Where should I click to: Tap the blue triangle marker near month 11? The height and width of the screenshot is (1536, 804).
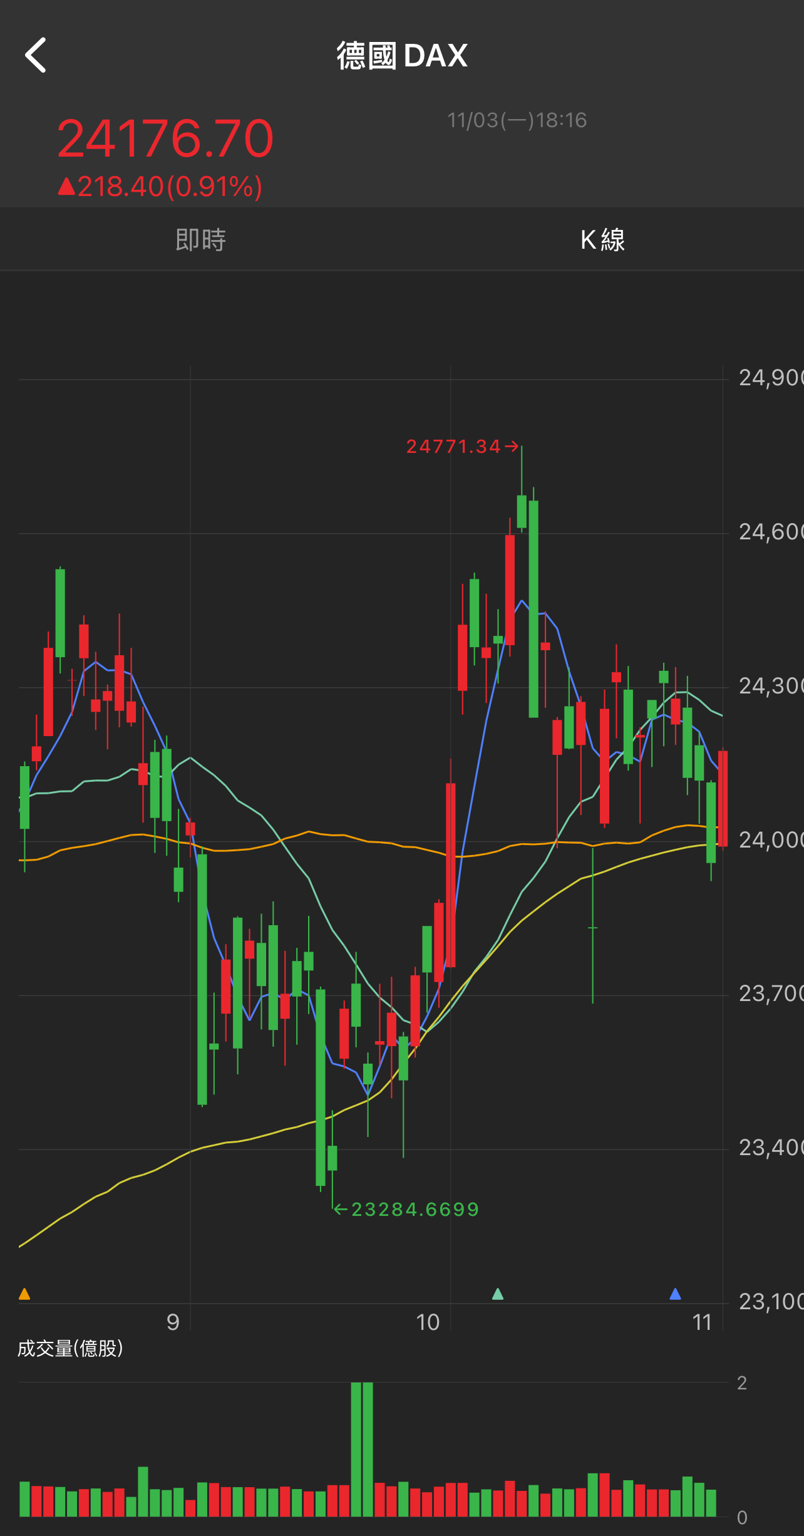pos(675,1294)
